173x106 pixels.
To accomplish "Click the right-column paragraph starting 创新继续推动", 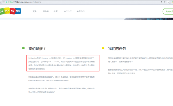I will [140, 71].
